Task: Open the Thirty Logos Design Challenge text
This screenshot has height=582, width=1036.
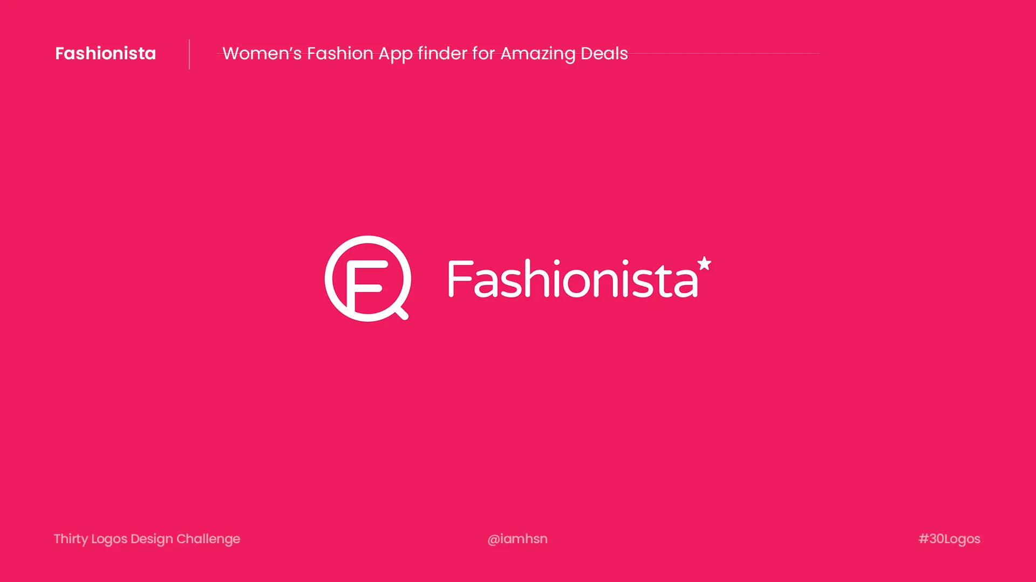Action: click(147, 539)
